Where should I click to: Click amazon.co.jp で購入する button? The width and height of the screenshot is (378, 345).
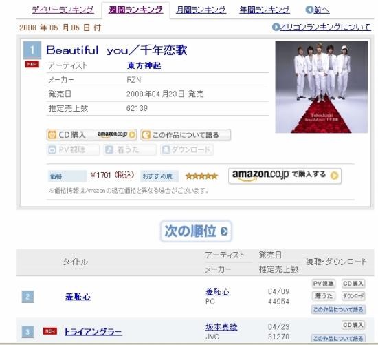click(x=285, y=176)
